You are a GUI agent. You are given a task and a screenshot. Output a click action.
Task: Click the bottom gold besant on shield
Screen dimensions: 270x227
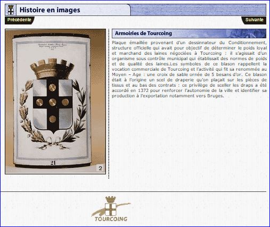52,119
